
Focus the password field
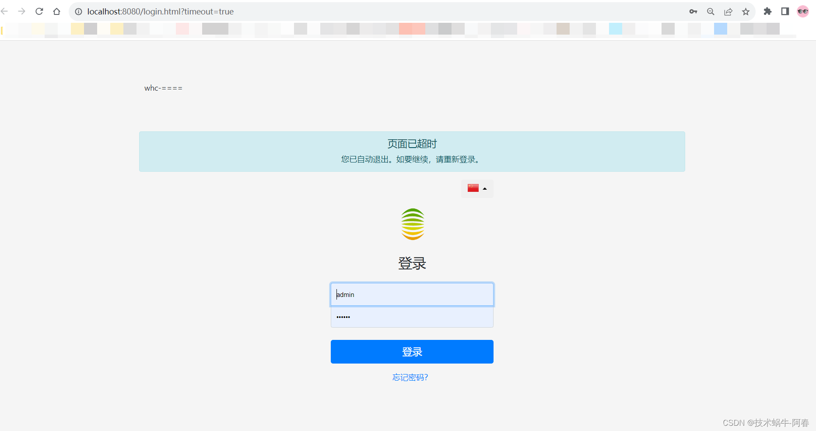point(412,317)
